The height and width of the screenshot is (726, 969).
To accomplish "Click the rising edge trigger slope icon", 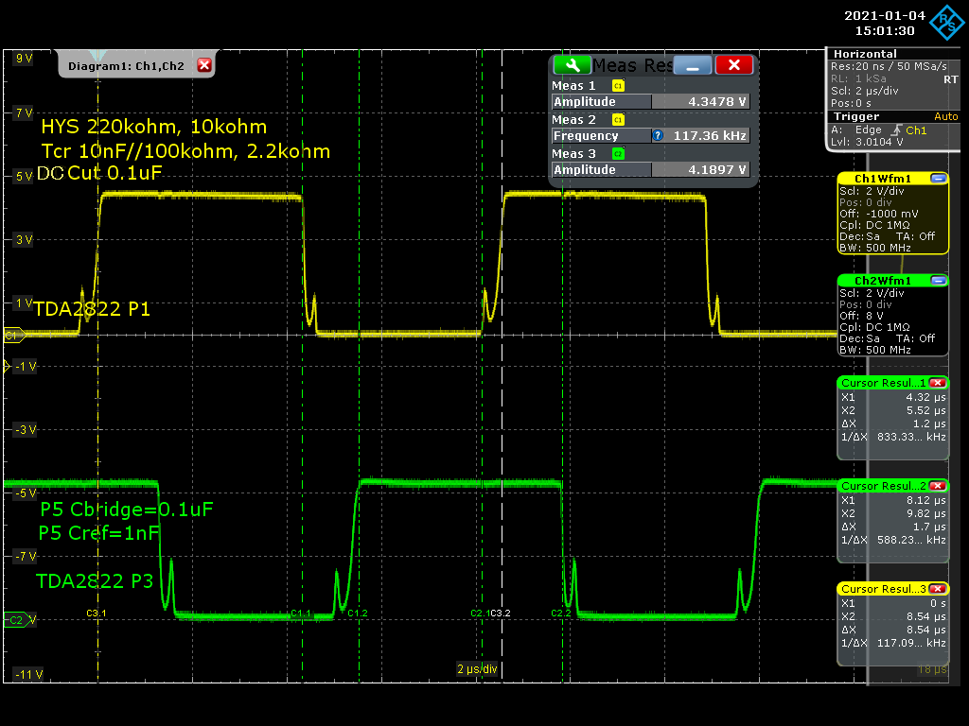I will [x=894, y=130].
